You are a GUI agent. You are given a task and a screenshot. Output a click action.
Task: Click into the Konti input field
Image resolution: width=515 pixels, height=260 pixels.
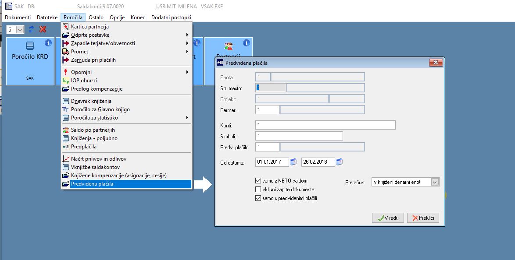point(325,125)
